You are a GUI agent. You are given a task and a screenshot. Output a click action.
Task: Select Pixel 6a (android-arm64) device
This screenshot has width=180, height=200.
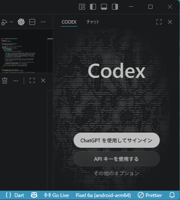(x=103, y=195)
